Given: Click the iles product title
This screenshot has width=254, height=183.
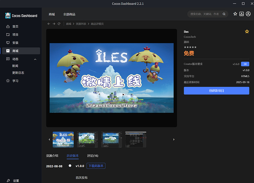Looking at the screenshot, I should click(186, 32).
